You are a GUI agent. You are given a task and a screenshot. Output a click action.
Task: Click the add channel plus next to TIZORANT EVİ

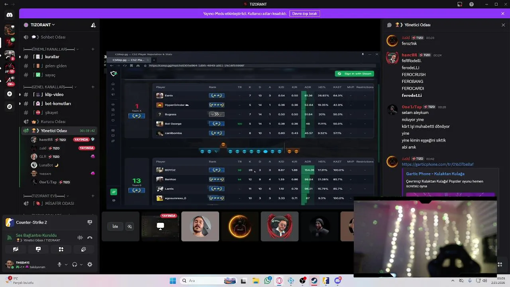[x=93, y=196]
